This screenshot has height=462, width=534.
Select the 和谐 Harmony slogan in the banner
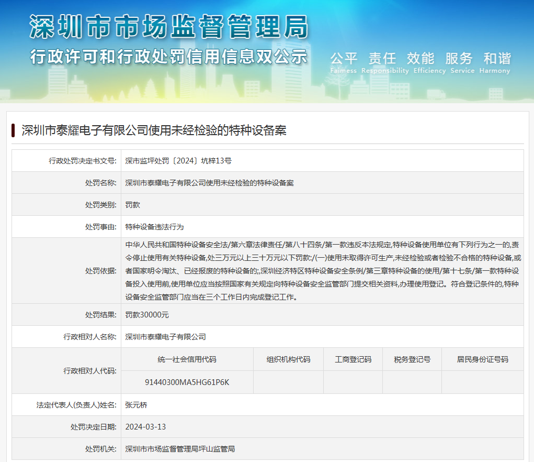(495, 63)
